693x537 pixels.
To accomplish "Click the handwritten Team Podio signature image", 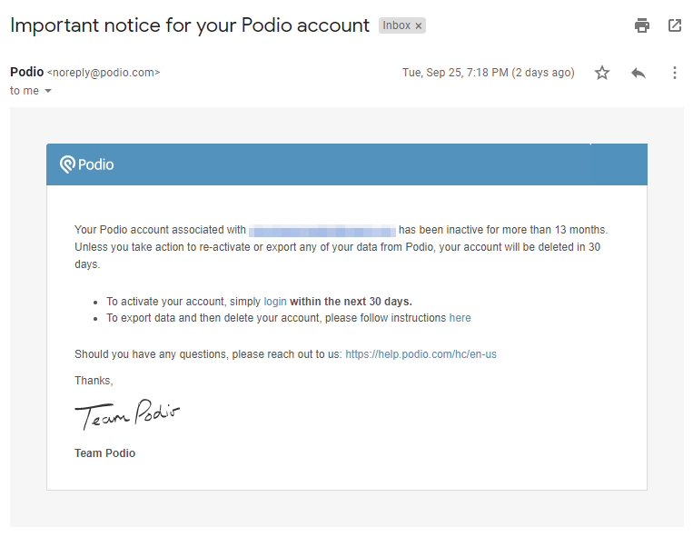I will 127,415.
